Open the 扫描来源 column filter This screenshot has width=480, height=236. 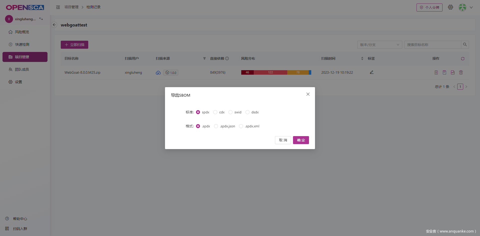point(204,58)
